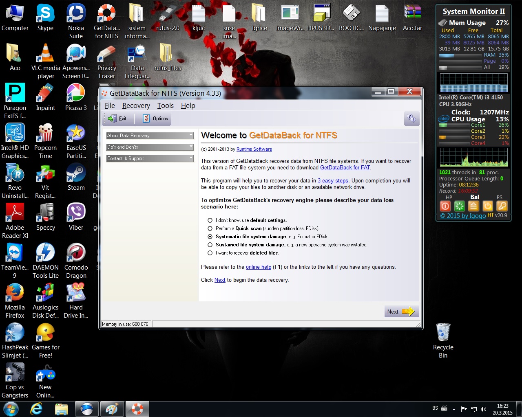Open DAEMON Tools Lite shortcut

[x=45, y=257]
